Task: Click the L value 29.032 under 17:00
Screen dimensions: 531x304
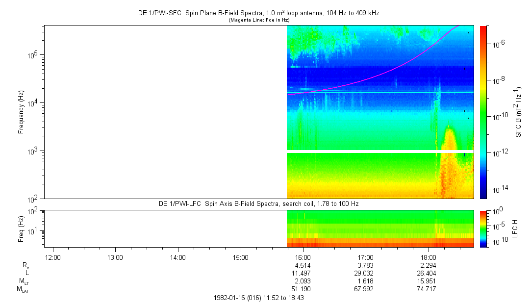Action: point(366,273)
